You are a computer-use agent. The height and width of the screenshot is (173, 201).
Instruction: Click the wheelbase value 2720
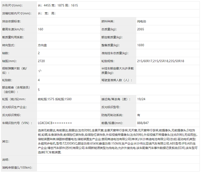[x=41, y=61]
